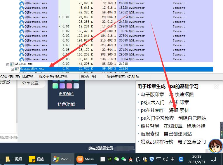The height and width of the screenshot is (165, 223).
Task: Open the second WeChat tray icon
Action: pyautogui.click(x=123, y=159)
